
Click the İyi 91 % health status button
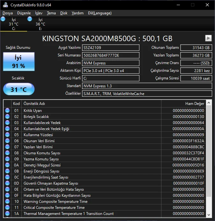(19, 62)
